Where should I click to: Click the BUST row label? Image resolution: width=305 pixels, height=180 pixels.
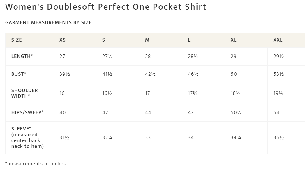[19, 74]
